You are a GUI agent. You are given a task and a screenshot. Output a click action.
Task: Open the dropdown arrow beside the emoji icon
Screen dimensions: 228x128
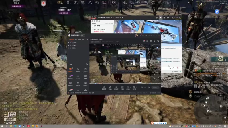click(175, 68)
